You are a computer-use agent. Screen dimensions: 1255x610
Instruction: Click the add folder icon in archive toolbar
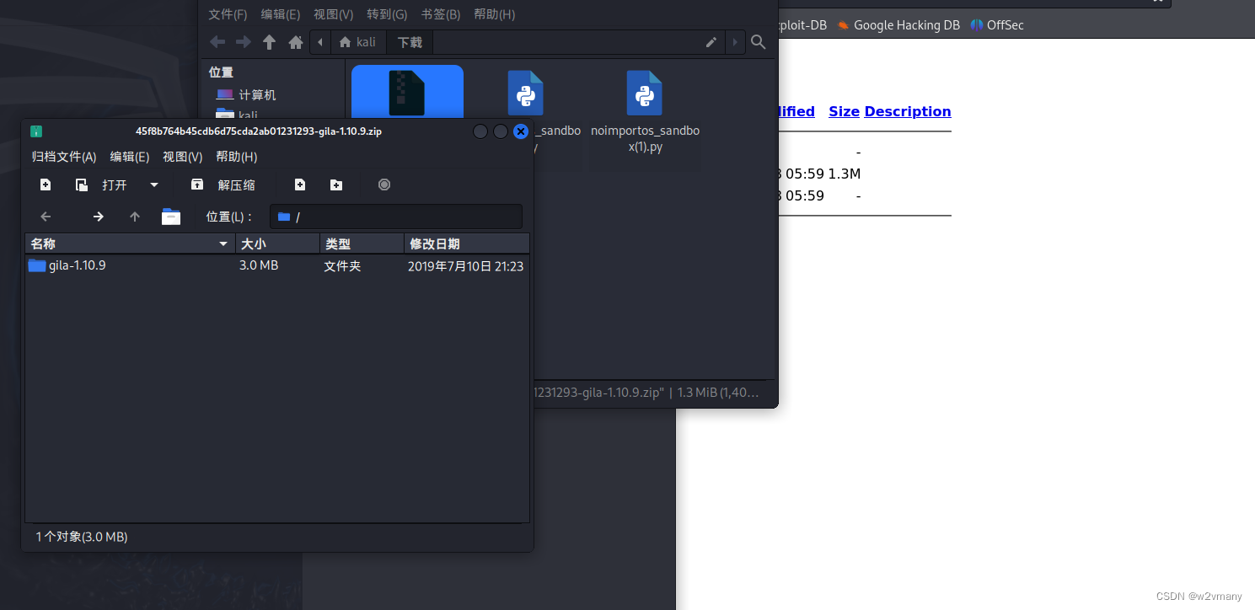tap(336, 185)
